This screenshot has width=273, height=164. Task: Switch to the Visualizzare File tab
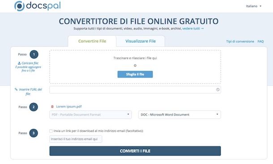(141, 41)
